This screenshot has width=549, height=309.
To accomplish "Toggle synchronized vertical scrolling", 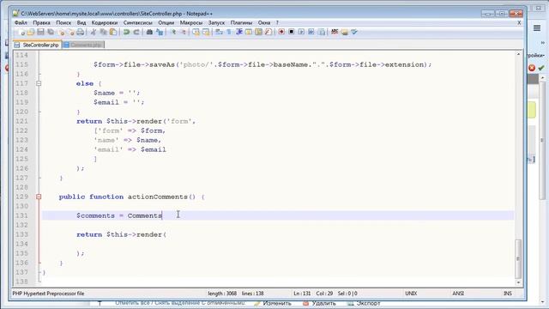I will pyautogui.click(x=196, y=33).
